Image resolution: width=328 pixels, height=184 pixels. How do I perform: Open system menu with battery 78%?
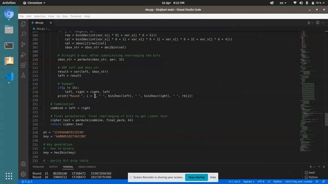pos(309,3)
